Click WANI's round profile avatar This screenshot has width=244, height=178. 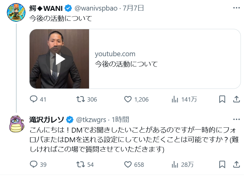pyautogui.click(x=16, y=12)
